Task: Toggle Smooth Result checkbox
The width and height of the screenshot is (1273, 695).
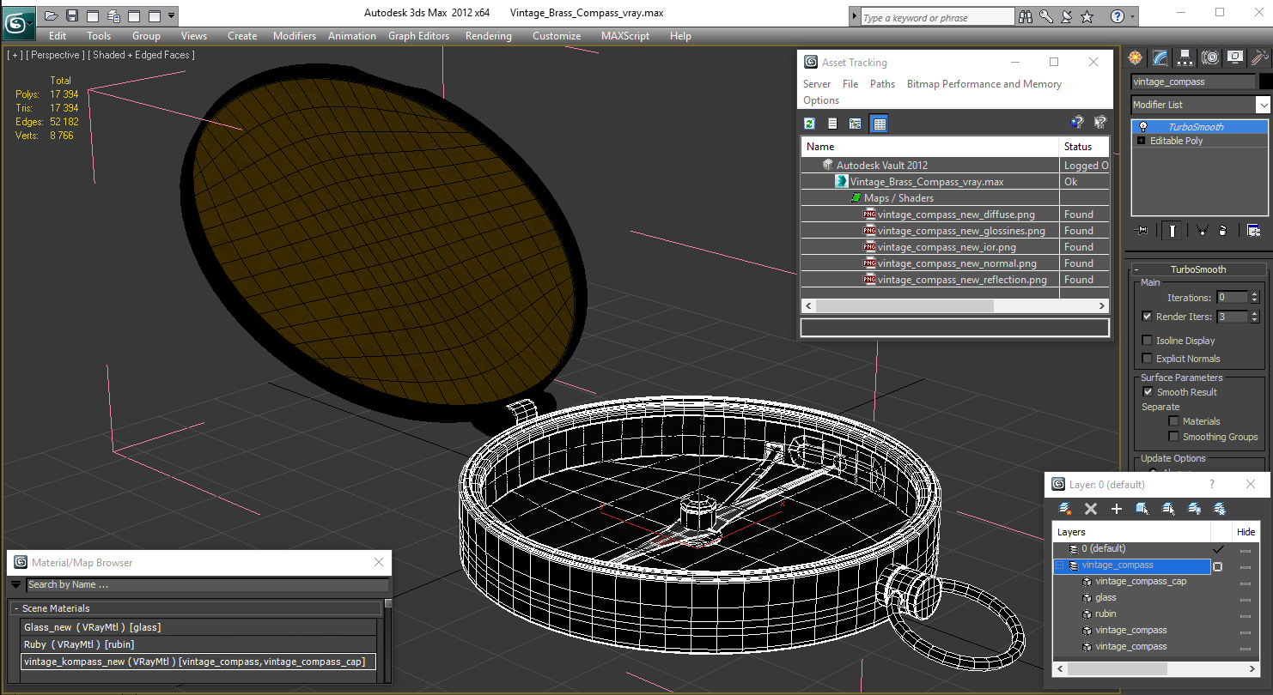Action: (x=1148, y=392)
